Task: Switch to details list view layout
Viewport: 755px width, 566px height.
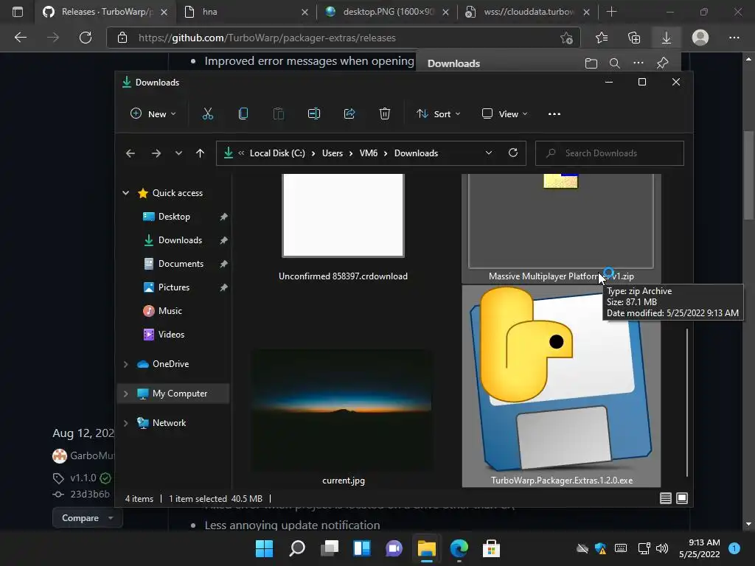Action: pyautogui.click(x=665, y=499)
